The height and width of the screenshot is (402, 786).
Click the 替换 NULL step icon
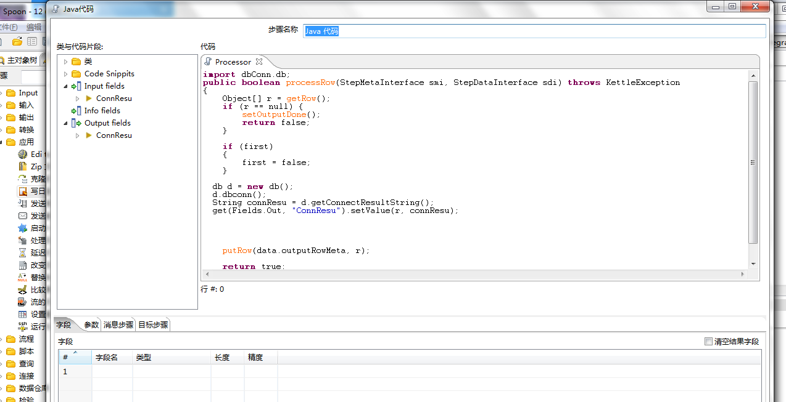(23, 278)
